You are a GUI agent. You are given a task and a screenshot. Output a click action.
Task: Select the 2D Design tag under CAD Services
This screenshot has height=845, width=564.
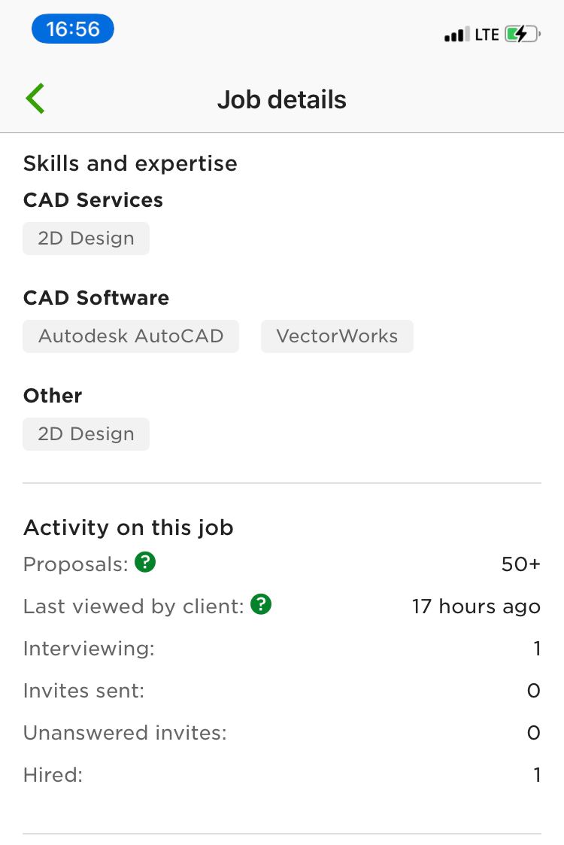pyautogui.click(x=86, y=239)
